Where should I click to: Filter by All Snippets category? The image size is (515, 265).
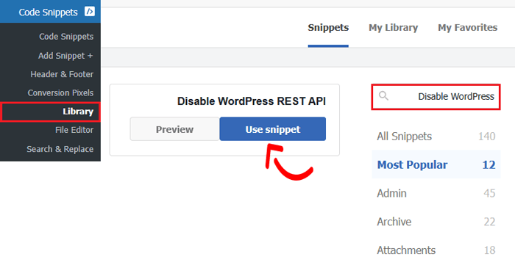[436, 137]
